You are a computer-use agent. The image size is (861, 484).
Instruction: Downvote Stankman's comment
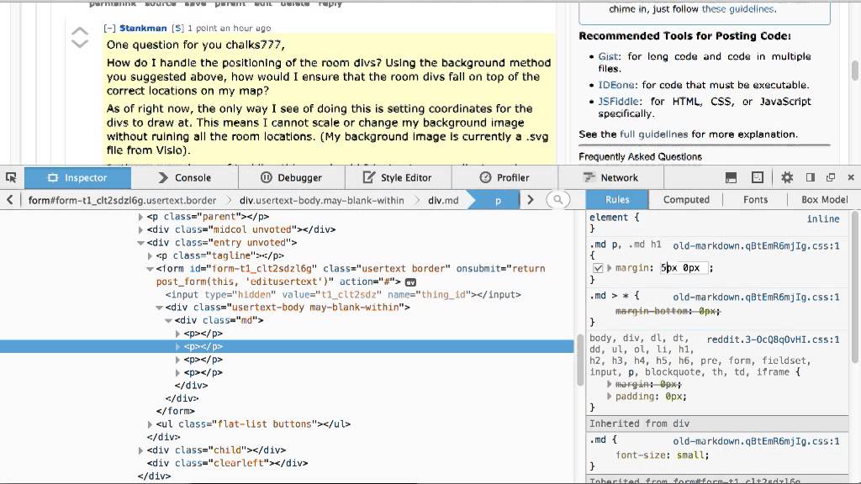pyautogui.click(x=80, y=44)
